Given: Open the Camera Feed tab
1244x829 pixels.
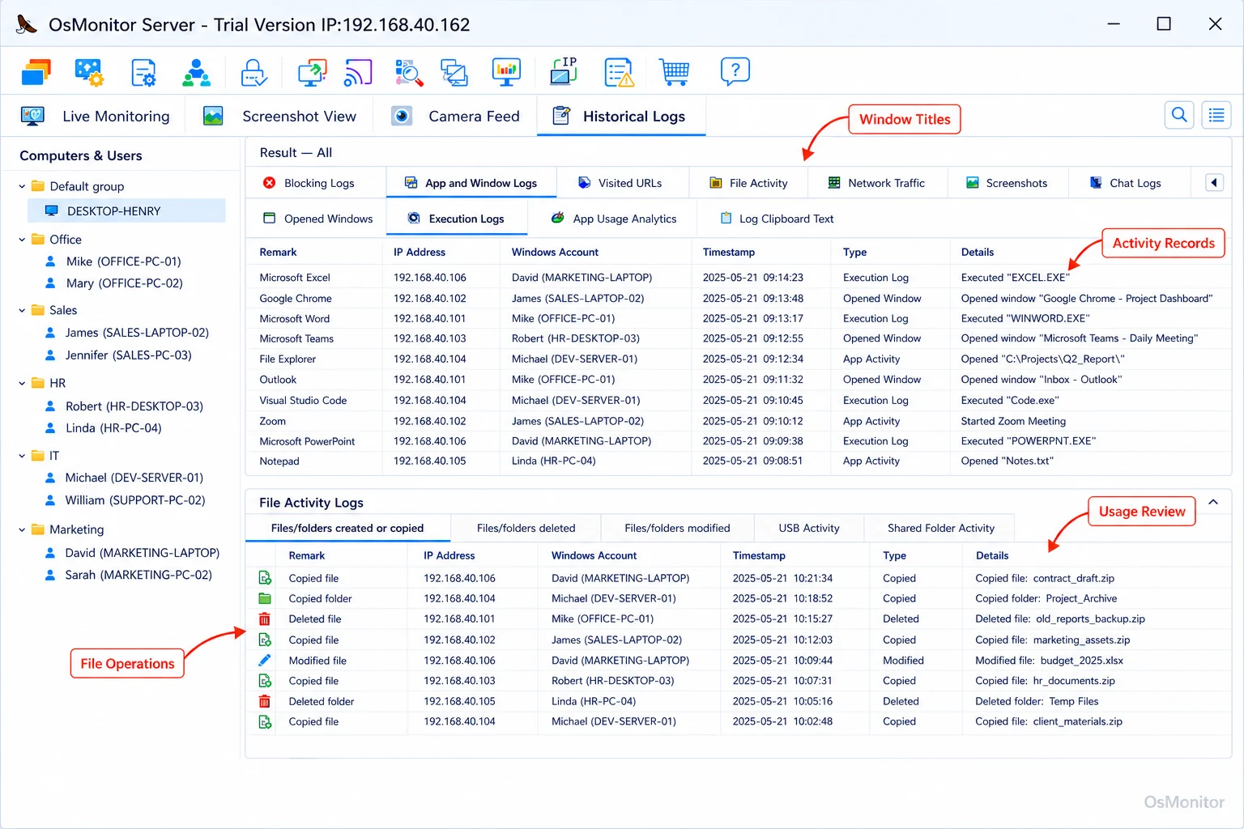Looking at the screenshot, I should pyautogui.click(x=455, y=117).
